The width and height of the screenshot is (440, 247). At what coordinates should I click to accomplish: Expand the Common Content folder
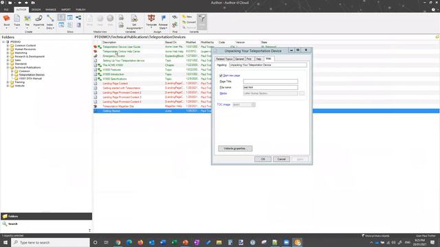(x=8, y=45)
